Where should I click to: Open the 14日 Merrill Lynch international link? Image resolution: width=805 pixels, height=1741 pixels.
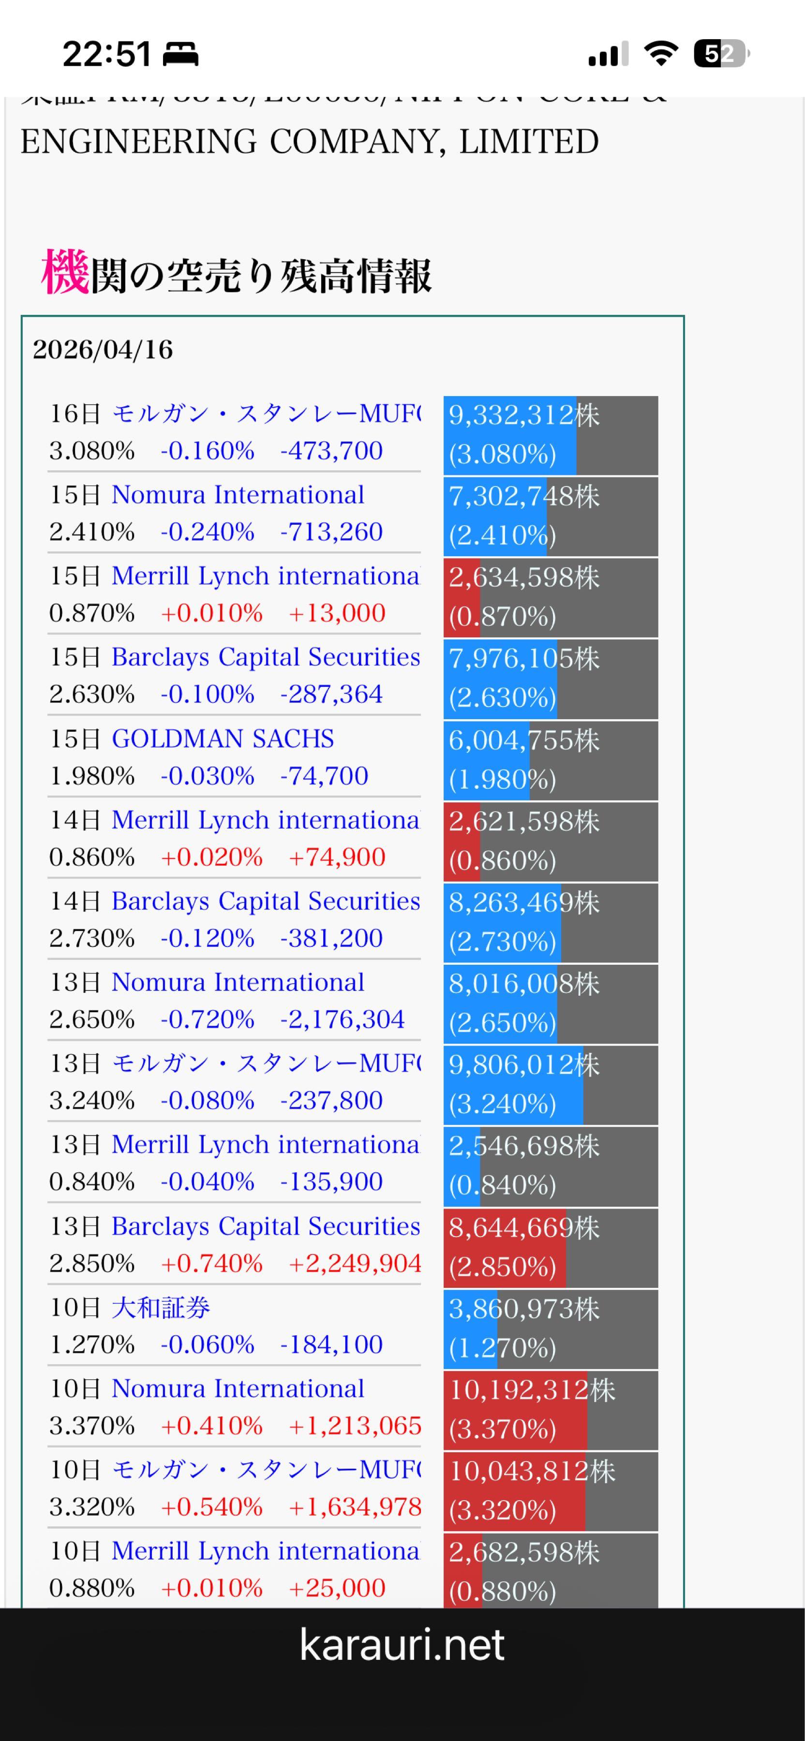point(265,820)
